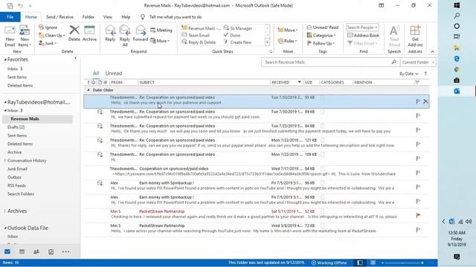Minimize the folder pane
The height and width of the screenshot is (267, 476).
coord(76,58)
